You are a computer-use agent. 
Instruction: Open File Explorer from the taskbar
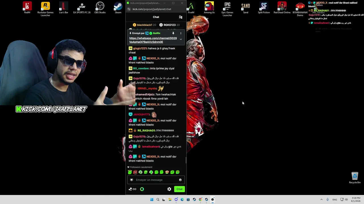click(170, 199)
